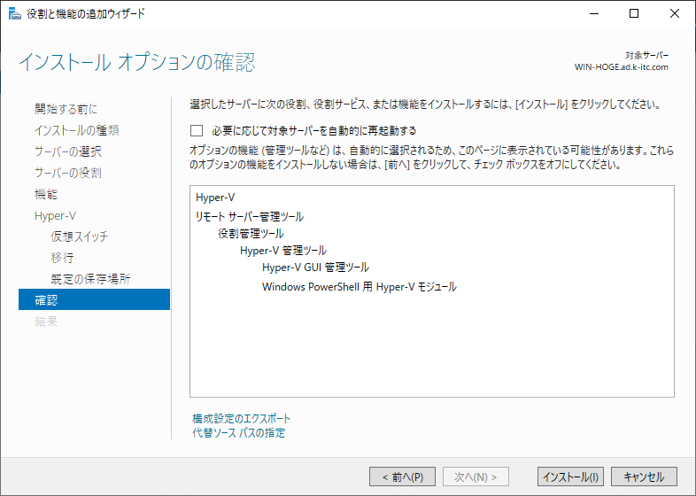
Task: Start installation with インストール(I) button
Action: pyautogui.click(x=570, y=477)
